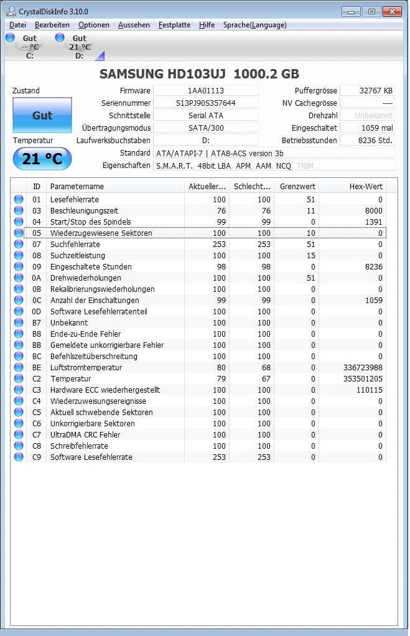This screenshot has height=636, width=410.
Task: Select the Luftstromtemperatur parameter name
Action: [x=86, y=368]
